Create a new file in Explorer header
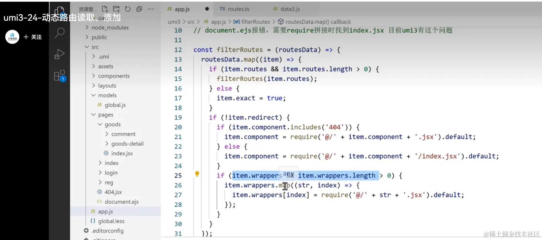542x240 pixels. [x=105, y=9]
